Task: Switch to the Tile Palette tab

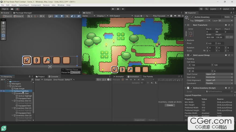Action: (148, 77)
